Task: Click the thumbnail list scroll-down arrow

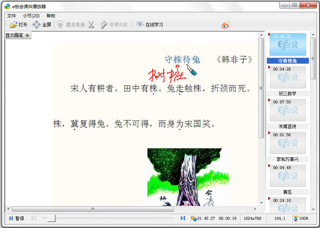Action: point(314,208)
